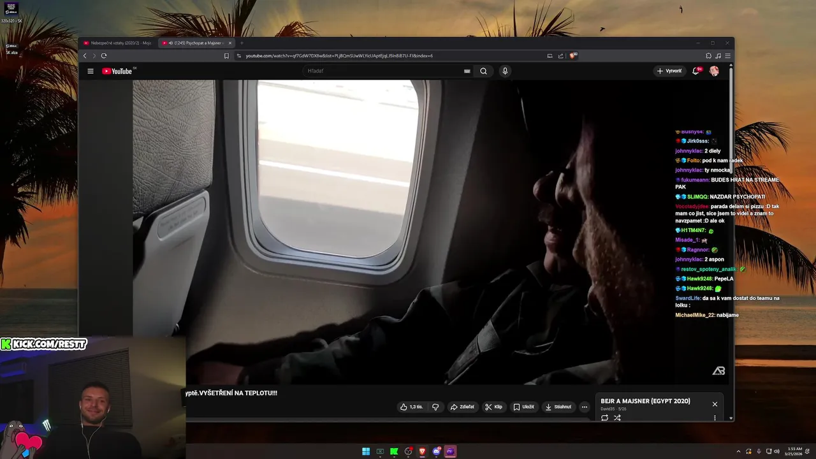
Task: Open media control music-note icon in browser
Action: pyautogui.click(x=718, y=55)
